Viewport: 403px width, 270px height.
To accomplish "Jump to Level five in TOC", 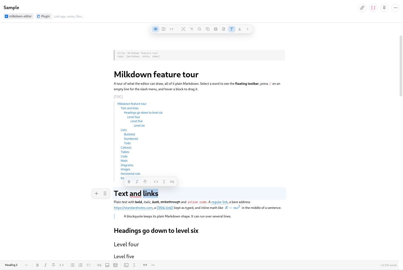I will (x=137, y=121).
